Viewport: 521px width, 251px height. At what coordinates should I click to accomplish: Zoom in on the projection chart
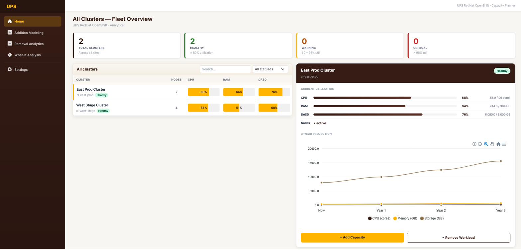(474, 144)
